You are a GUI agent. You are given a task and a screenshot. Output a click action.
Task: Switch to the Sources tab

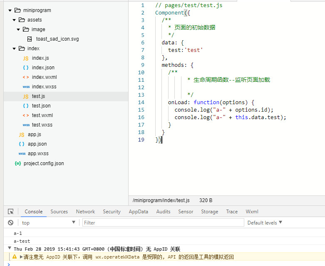pyautogui.click(x=59, y=212)
